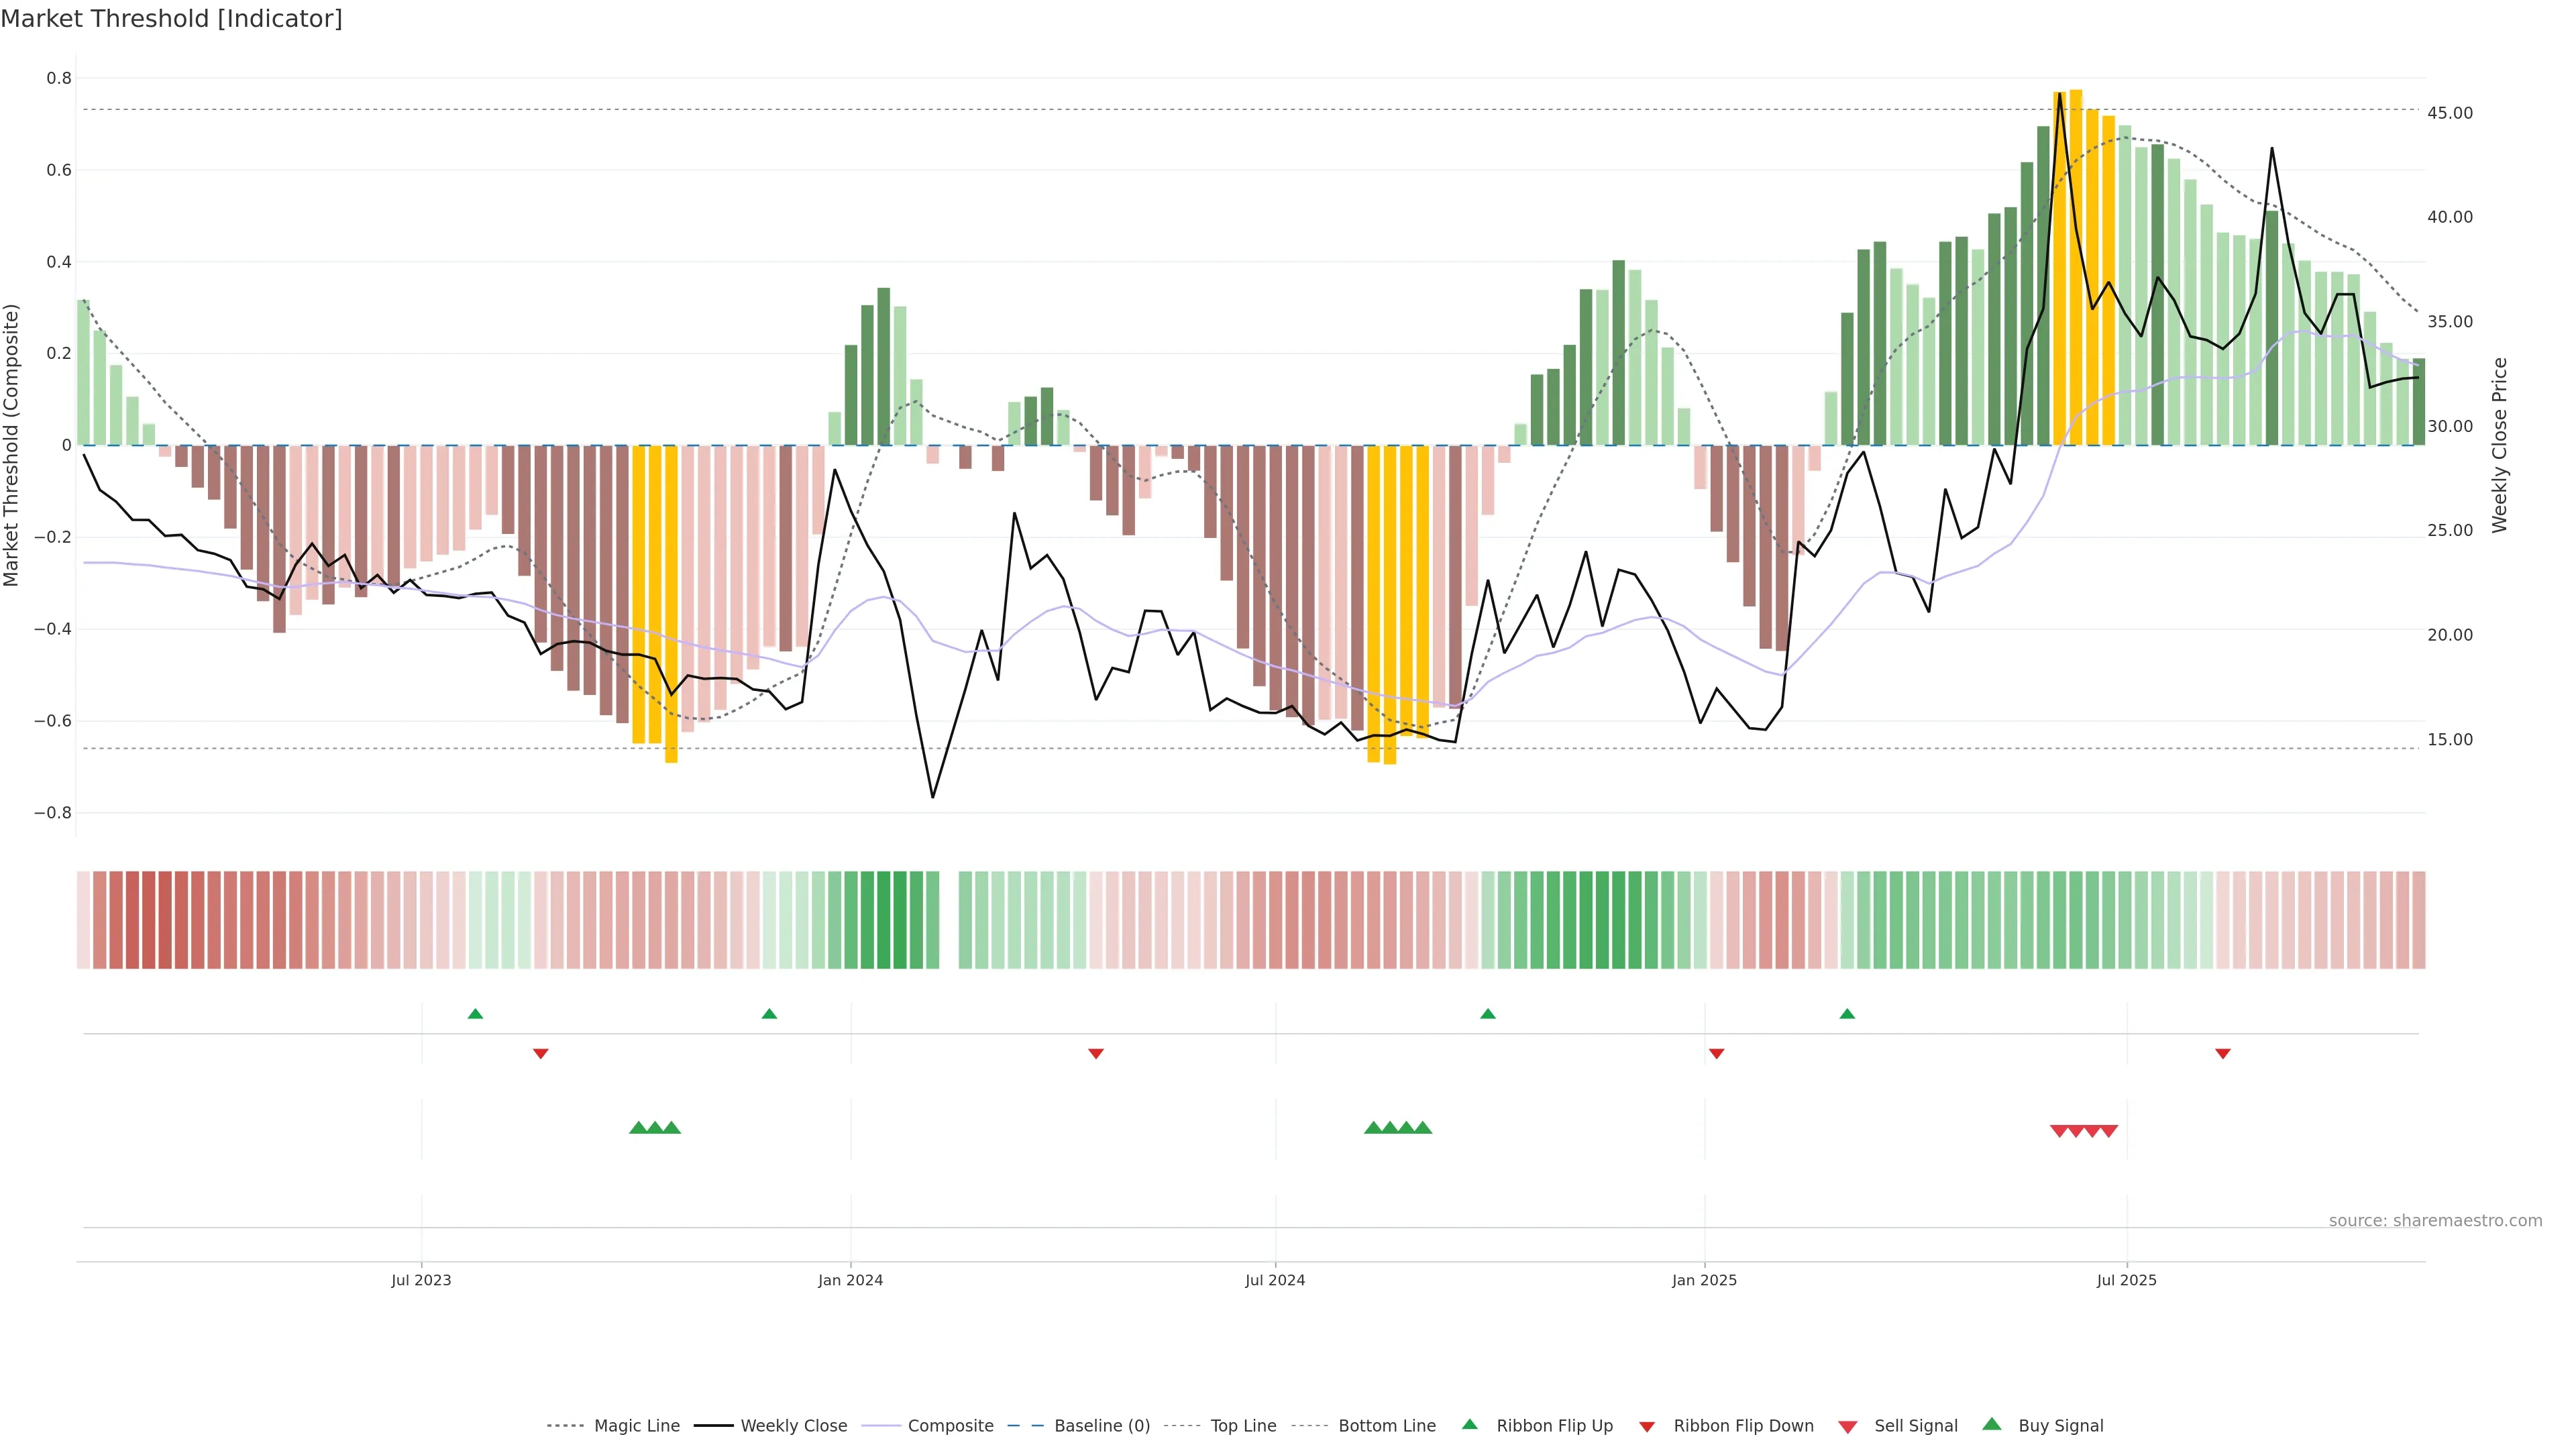Click the Ribbon Flip Up legend triangle icon
2576x1449 pixels.
click(x=1469, y=1424)
